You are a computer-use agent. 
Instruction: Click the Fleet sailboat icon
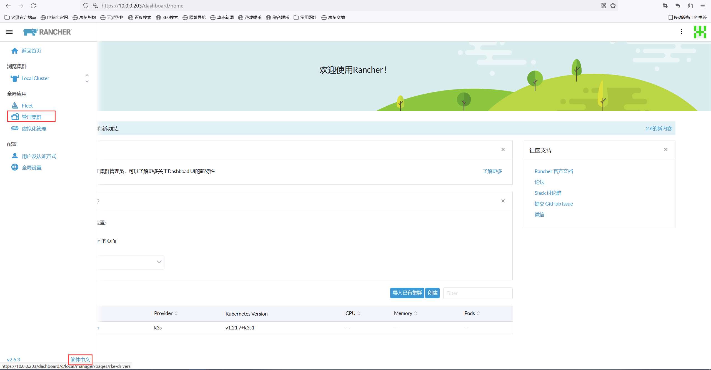15,106
